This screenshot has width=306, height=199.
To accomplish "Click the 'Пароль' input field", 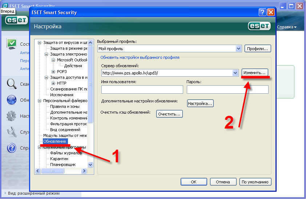I will [228, 89].
